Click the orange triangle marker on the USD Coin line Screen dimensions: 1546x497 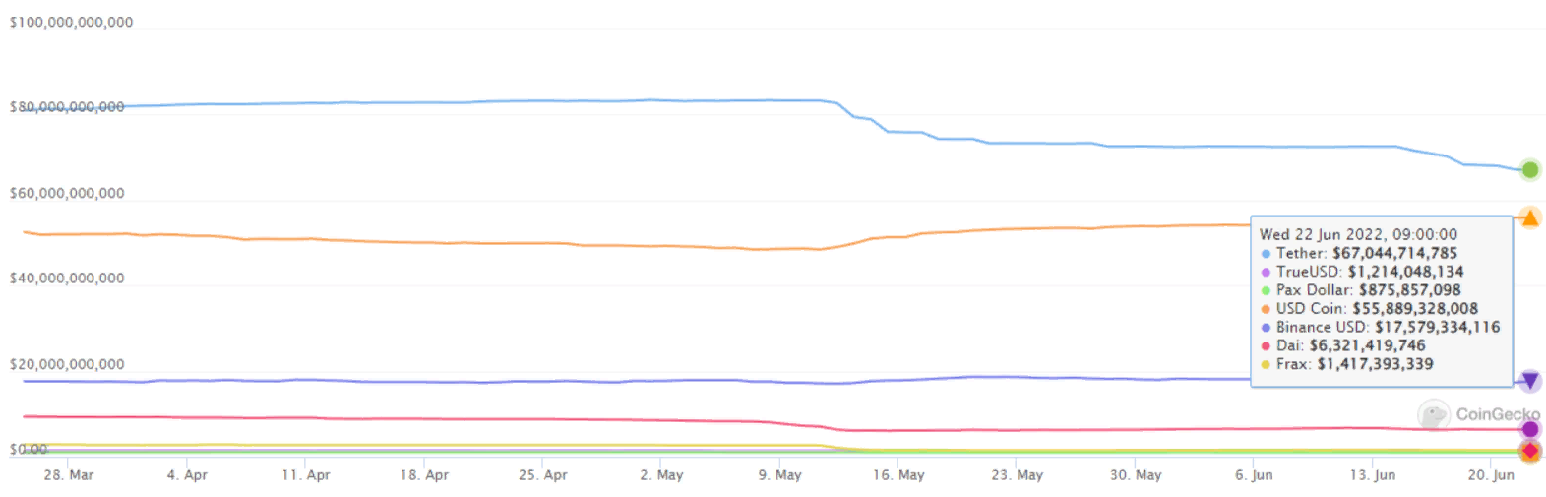coord(1529,217)
